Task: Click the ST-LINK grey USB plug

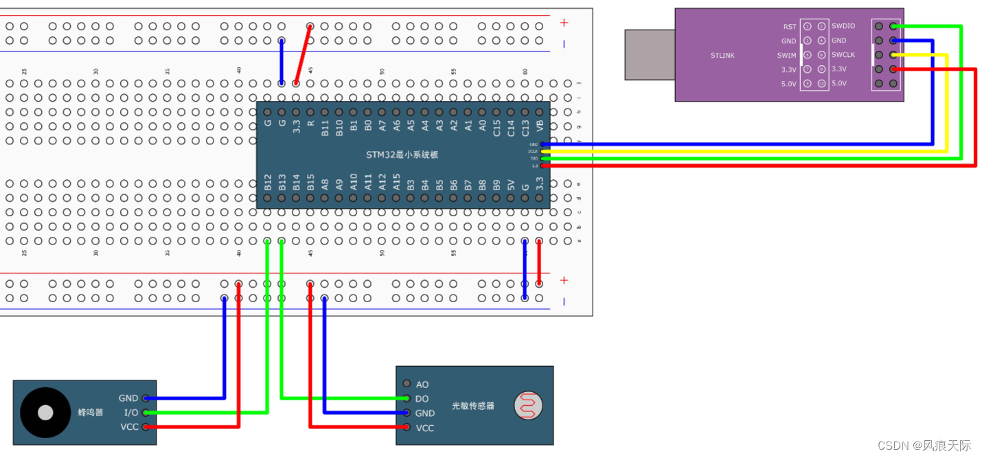Action: pos(650,54)
